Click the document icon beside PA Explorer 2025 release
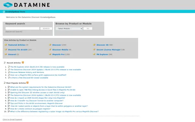 tap(9, 67)
